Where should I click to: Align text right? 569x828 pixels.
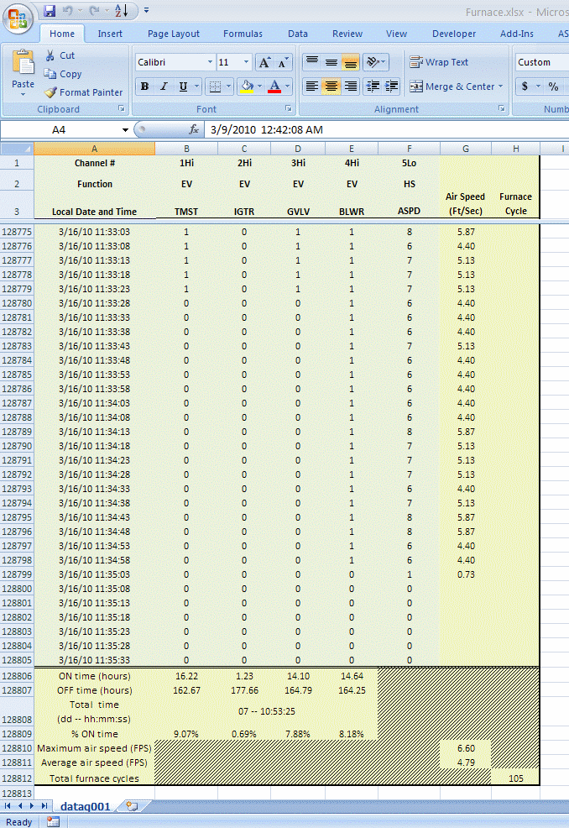tap(350, 86)
